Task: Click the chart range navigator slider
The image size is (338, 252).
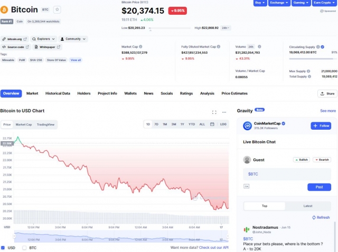Action: (121, 236)
